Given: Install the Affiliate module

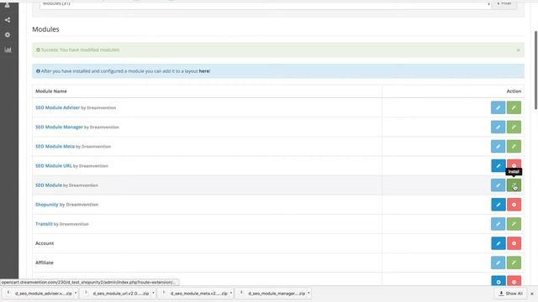Looking at the screenshot, I should (x=514, y=263).
